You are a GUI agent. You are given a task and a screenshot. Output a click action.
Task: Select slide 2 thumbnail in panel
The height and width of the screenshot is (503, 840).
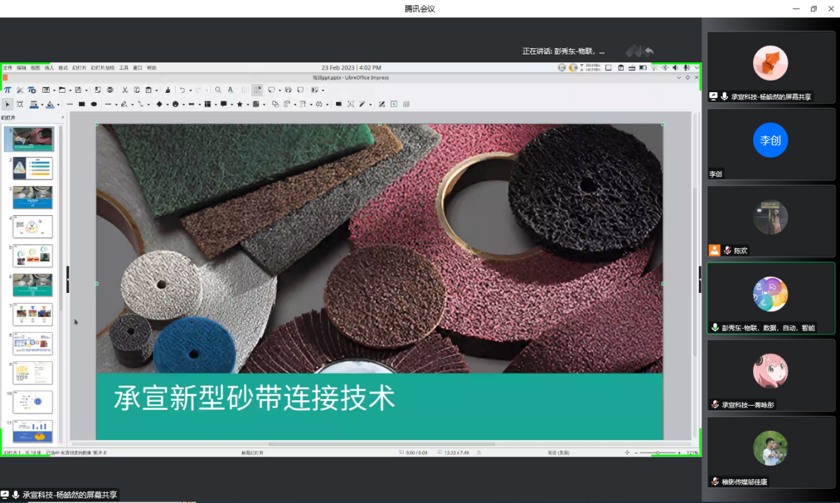click(x=32, y=168)
